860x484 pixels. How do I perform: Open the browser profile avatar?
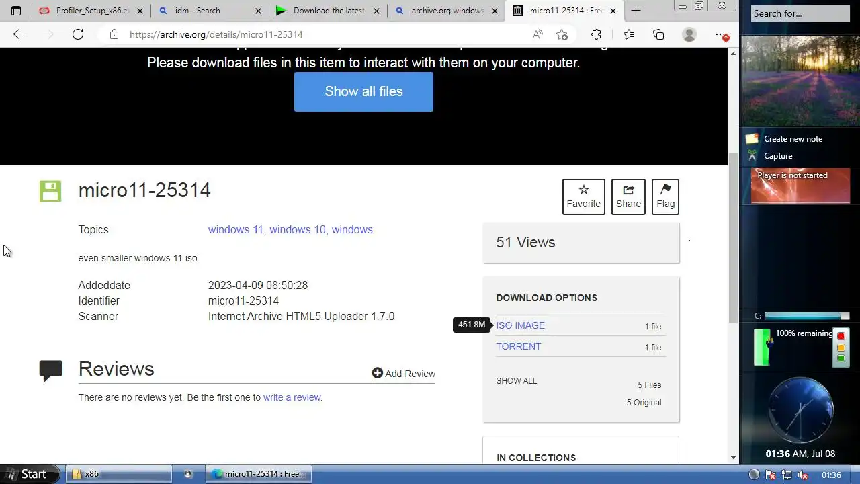689,34
